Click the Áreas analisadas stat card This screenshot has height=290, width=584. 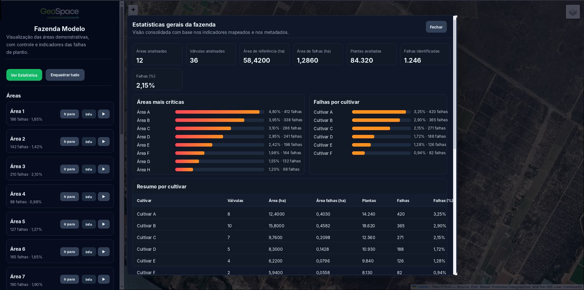click(x=157, y=54)
